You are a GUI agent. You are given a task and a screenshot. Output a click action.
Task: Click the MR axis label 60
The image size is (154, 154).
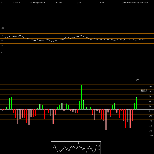coord(150,96)
